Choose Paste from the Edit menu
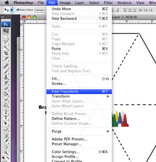The height and width of the screenshot is (162, 156). (79, 49)
